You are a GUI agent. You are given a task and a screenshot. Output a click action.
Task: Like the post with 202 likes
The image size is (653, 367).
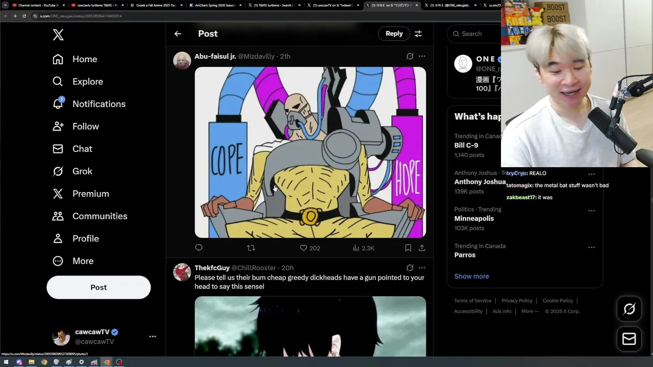[310, 248]
